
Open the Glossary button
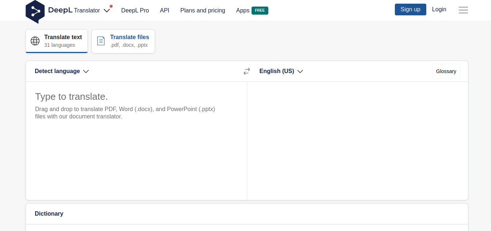pyautogui.click(x=446, y=71)
